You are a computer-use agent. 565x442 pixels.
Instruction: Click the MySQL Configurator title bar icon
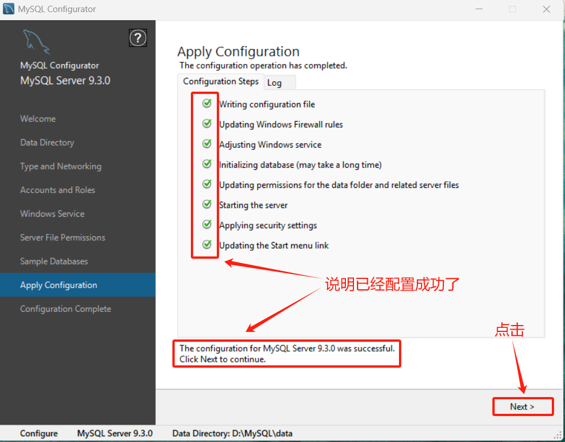coord(9,9)
